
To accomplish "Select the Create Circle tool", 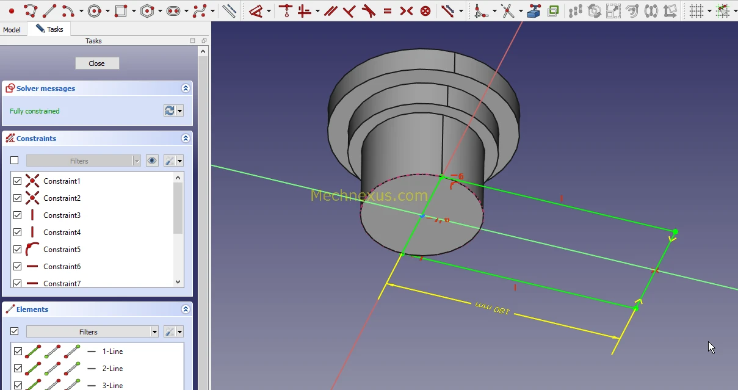I will click(x=94, y=10).
